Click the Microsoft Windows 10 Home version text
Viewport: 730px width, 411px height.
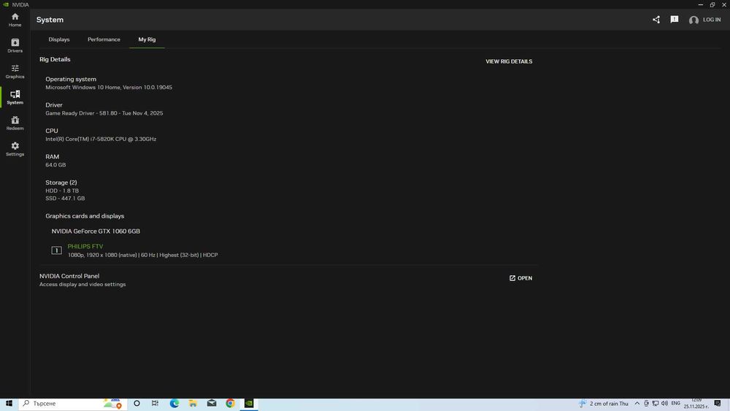[x=109, y=88]
